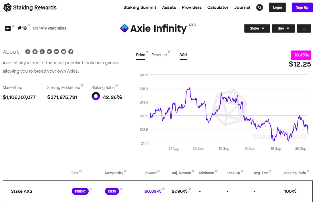Open the Providers navigation item
Screen dimensions: 315x204
(x=192, y=7)
